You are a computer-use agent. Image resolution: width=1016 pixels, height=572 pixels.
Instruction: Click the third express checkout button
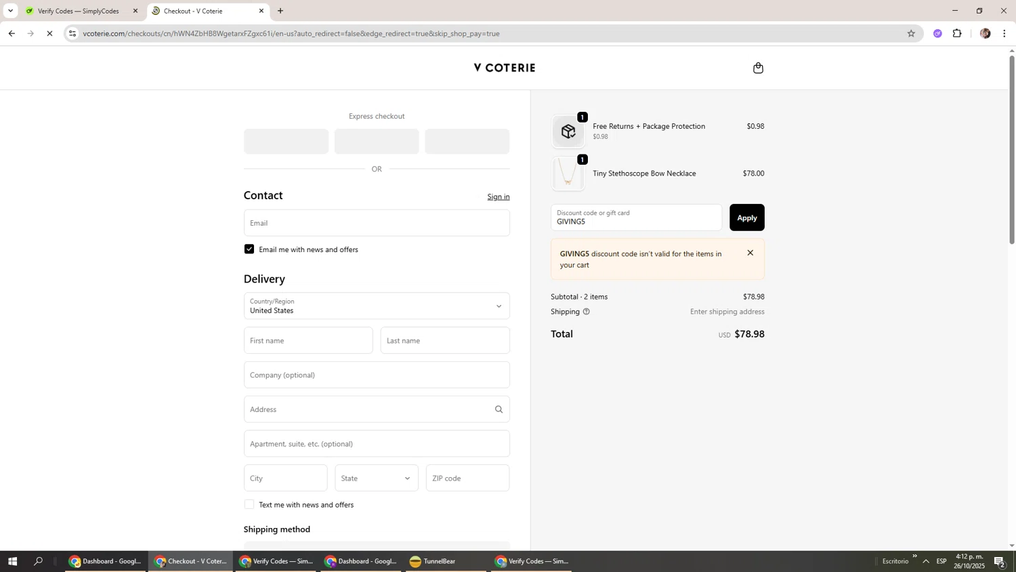467,142
